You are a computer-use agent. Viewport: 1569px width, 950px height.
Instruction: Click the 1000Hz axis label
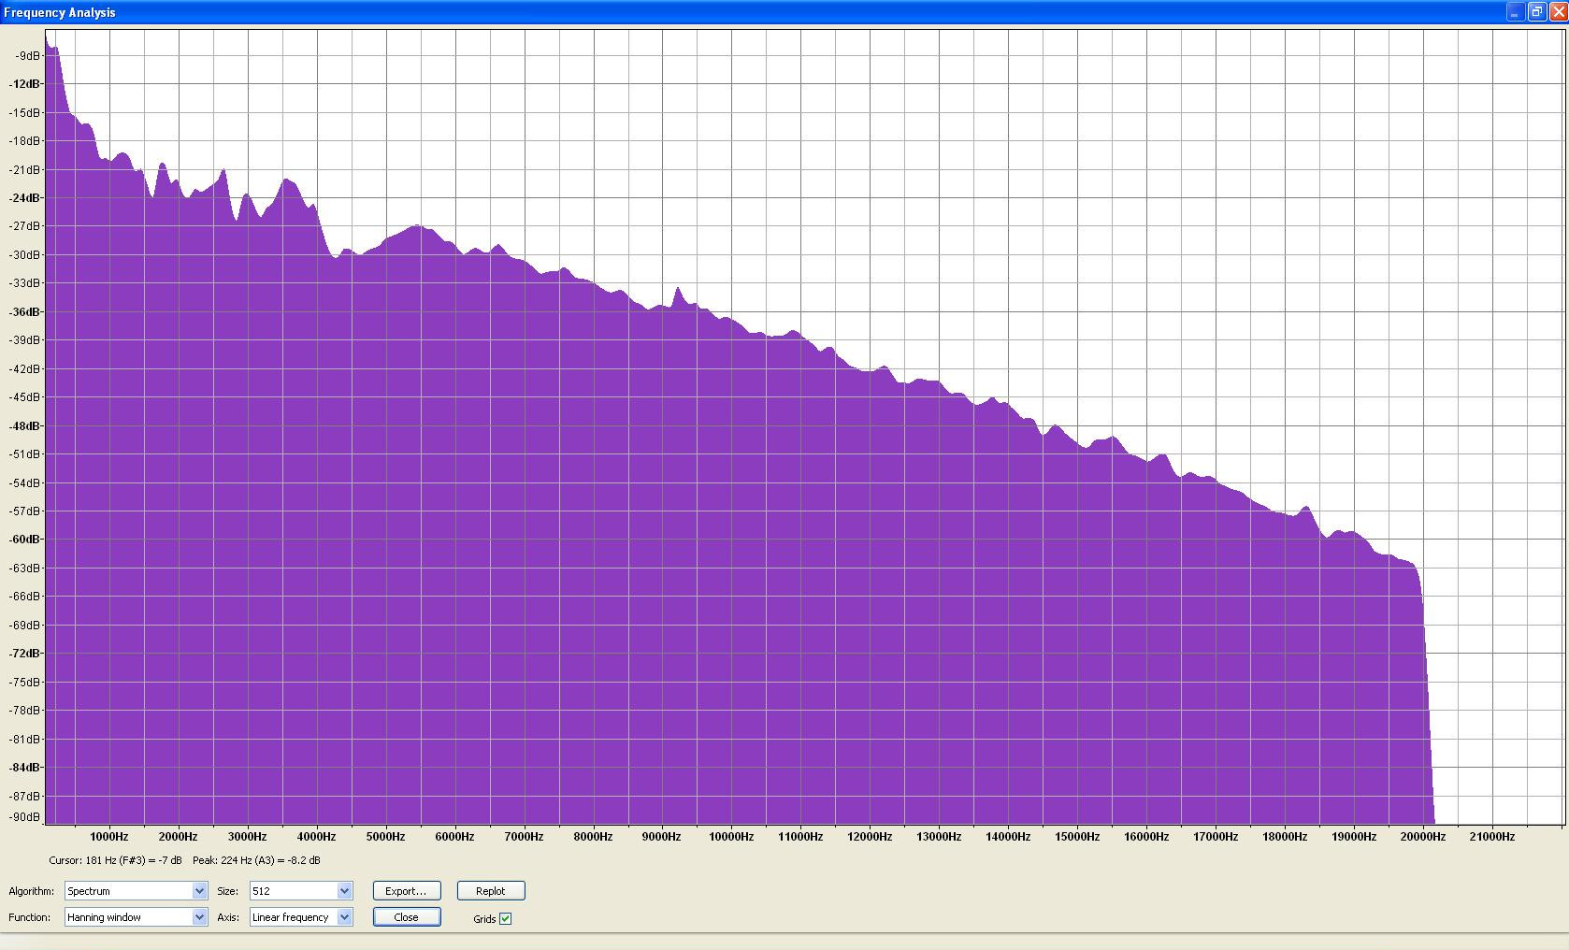pyautogui.click(x=108, y=837)
